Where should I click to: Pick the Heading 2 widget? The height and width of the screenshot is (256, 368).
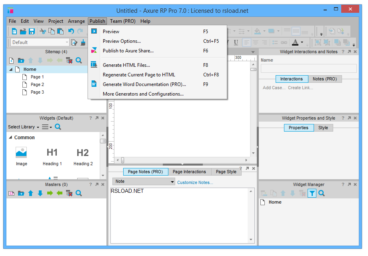tap(83, 157)
